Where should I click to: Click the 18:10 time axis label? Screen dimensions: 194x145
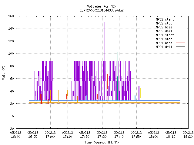[x=171, y=137]
